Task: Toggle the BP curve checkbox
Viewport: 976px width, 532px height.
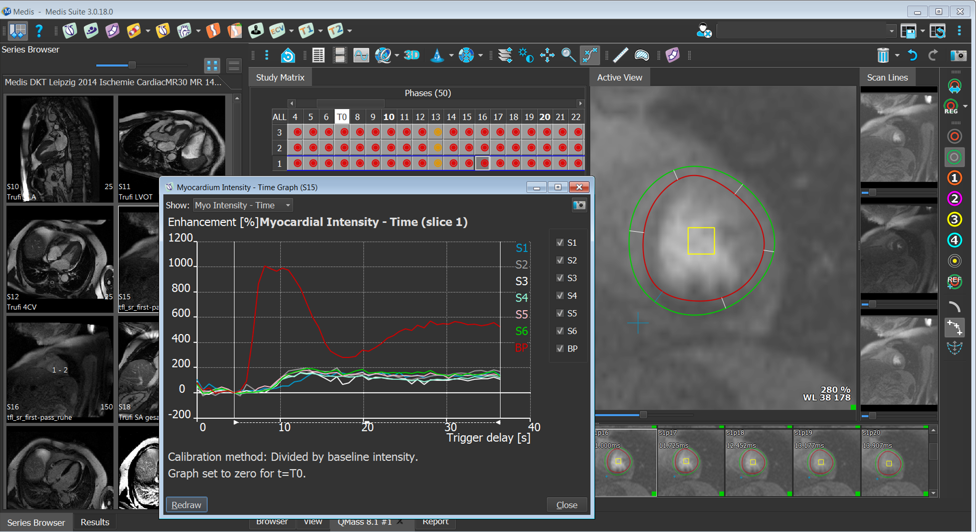Action: (560, 349)
